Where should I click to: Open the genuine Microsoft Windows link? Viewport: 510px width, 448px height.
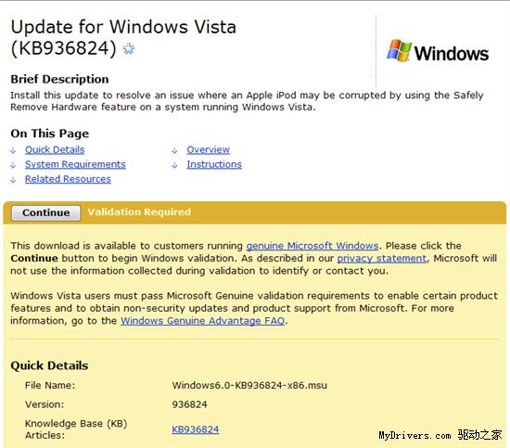[312, 246]
